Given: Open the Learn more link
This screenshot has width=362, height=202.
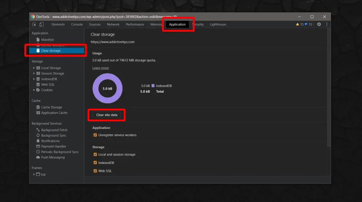Looking at the screenshot, I should pyautogui.click(x=100, y=68).
